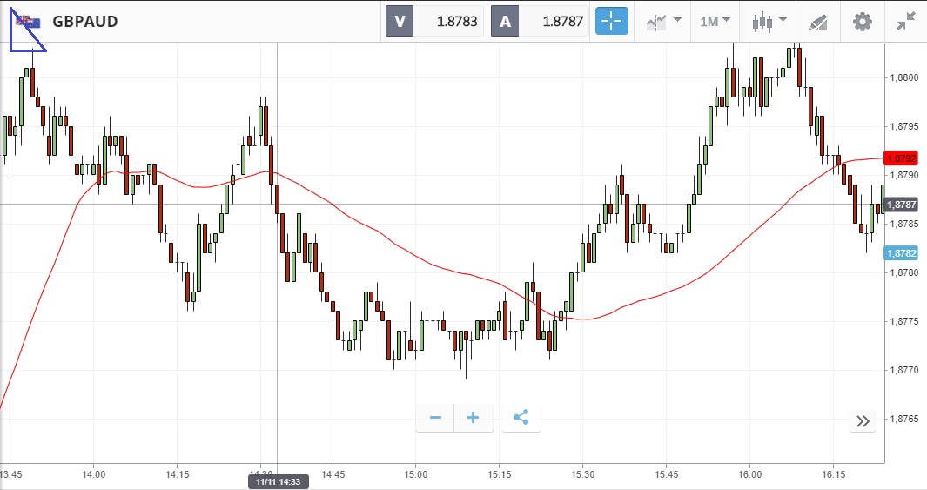Zoom in with the plus button
The height and width of the screenshot is (490, 927).
point(474,418)
